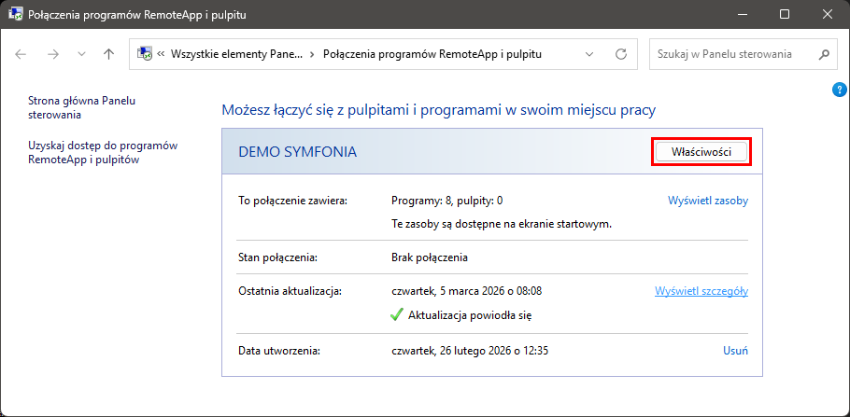The width and height of the screenshot is (850, 417).
Task: Click the RemoteApp icon in address bar
Action: point(144,53)
